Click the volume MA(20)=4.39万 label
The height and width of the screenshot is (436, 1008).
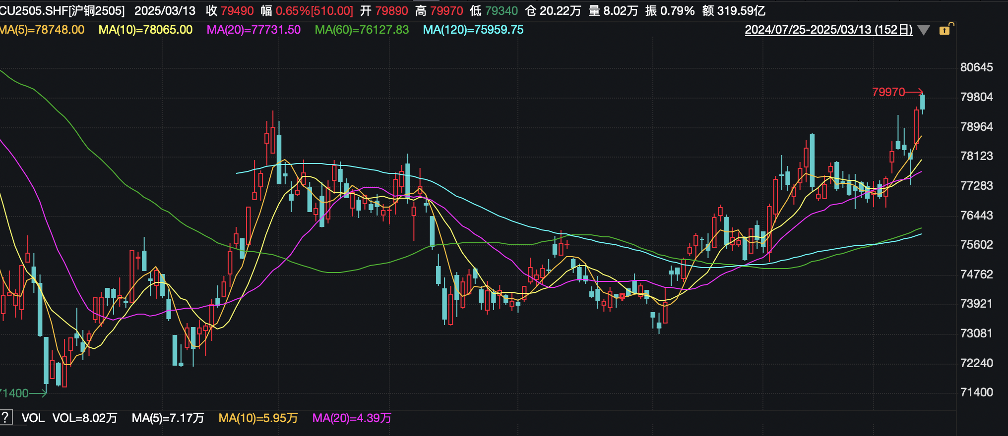coord(352,418)
